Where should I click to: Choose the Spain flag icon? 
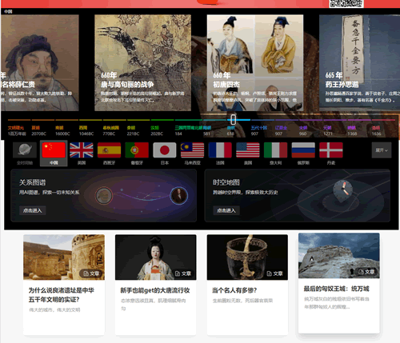click(109, 150)
